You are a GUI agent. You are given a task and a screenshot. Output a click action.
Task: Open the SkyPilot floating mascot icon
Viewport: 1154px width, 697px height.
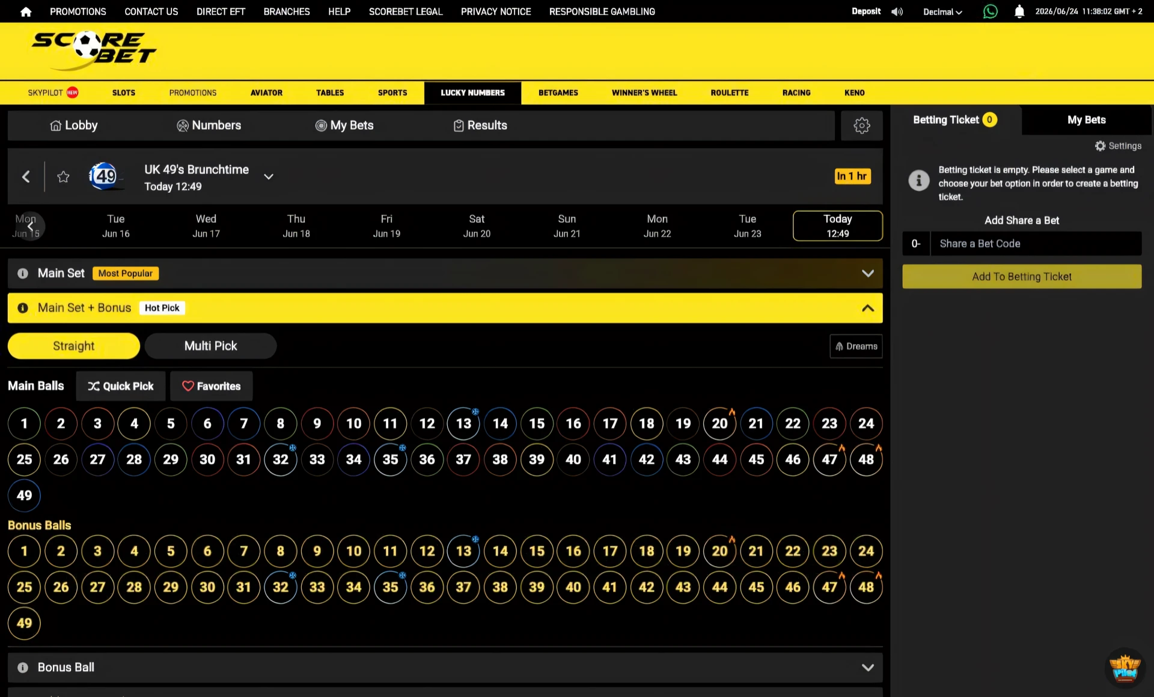click(1124, 667)
